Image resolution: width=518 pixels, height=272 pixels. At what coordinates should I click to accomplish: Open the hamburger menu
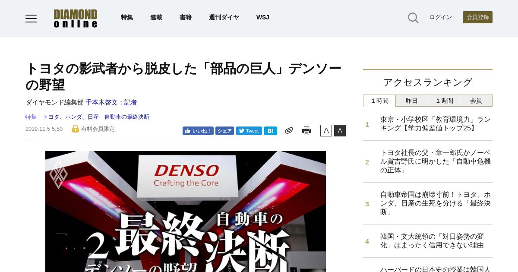click(31, 18)
